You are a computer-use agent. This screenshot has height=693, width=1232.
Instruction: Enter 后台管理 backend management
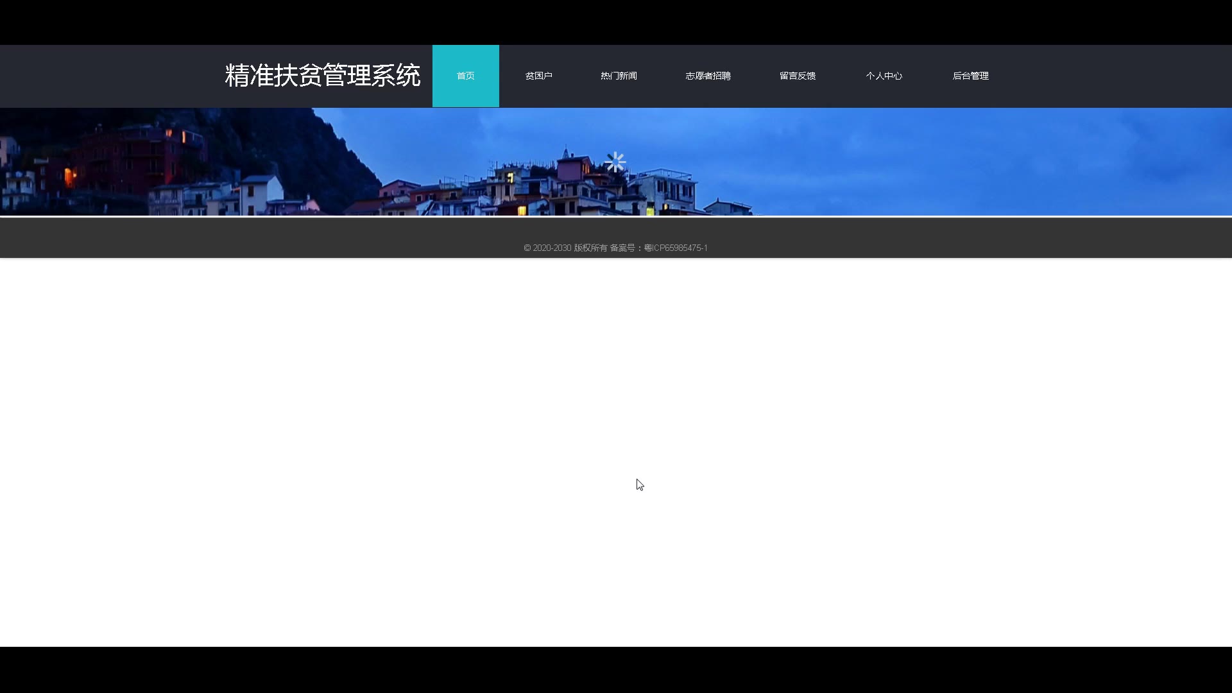[x=970, y=76]
